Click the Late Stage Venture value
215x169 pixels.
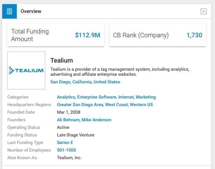(x=76, y=135)
